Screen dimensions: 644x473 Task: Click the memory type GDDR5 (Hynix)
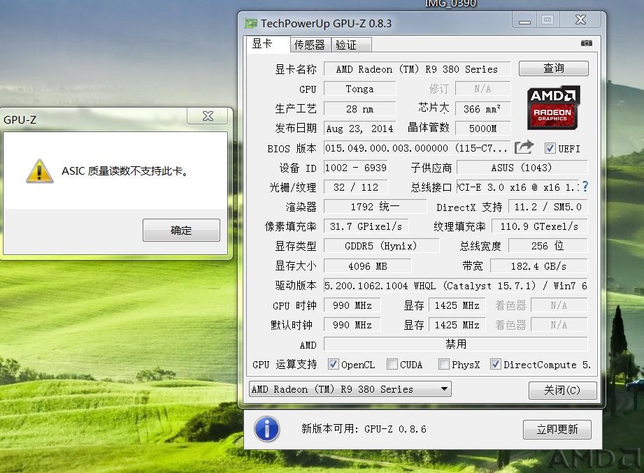point(381,246)
